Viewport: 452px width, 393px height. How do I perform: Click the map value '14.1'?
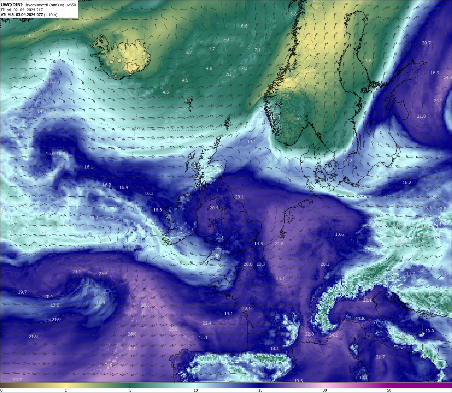(228, 314)
